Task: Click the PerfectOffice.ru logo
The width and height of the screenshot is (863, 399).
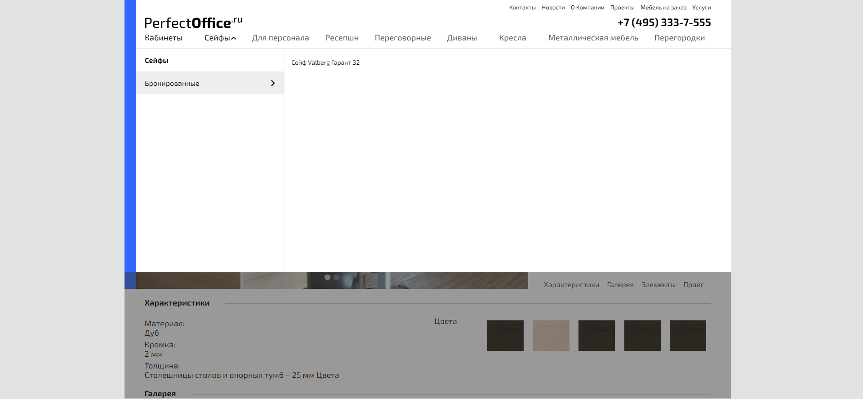Action: [x=193, y=22]
